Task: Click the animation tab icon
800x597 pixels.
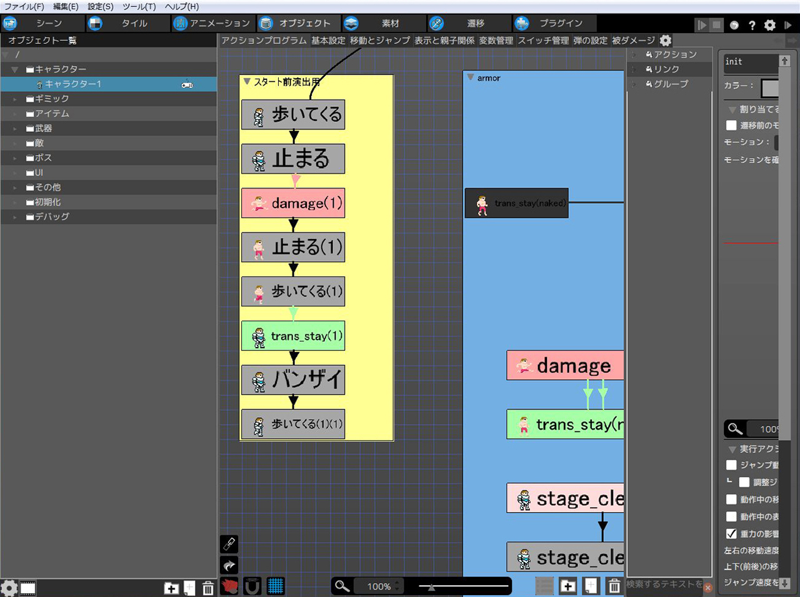Action: (x=180, y=24)
